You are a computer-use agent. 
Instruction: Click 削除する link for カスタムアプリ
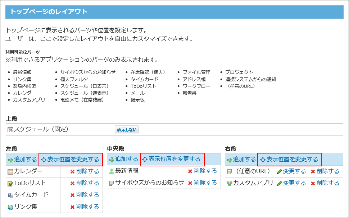[328, 183]
